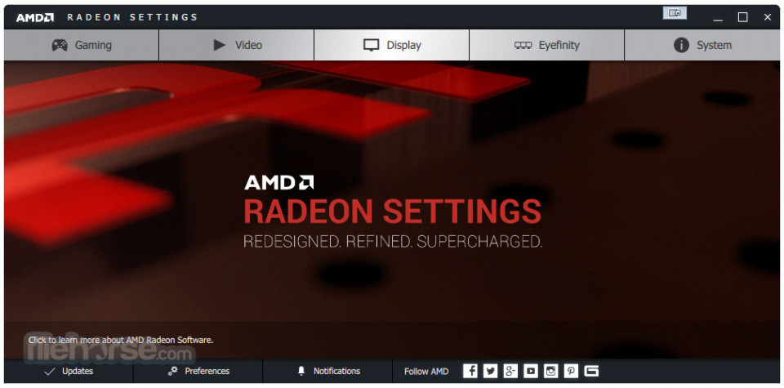784x388 pixels.
Task: Open Preferences from the bottom bar
Action: [198, 371]
